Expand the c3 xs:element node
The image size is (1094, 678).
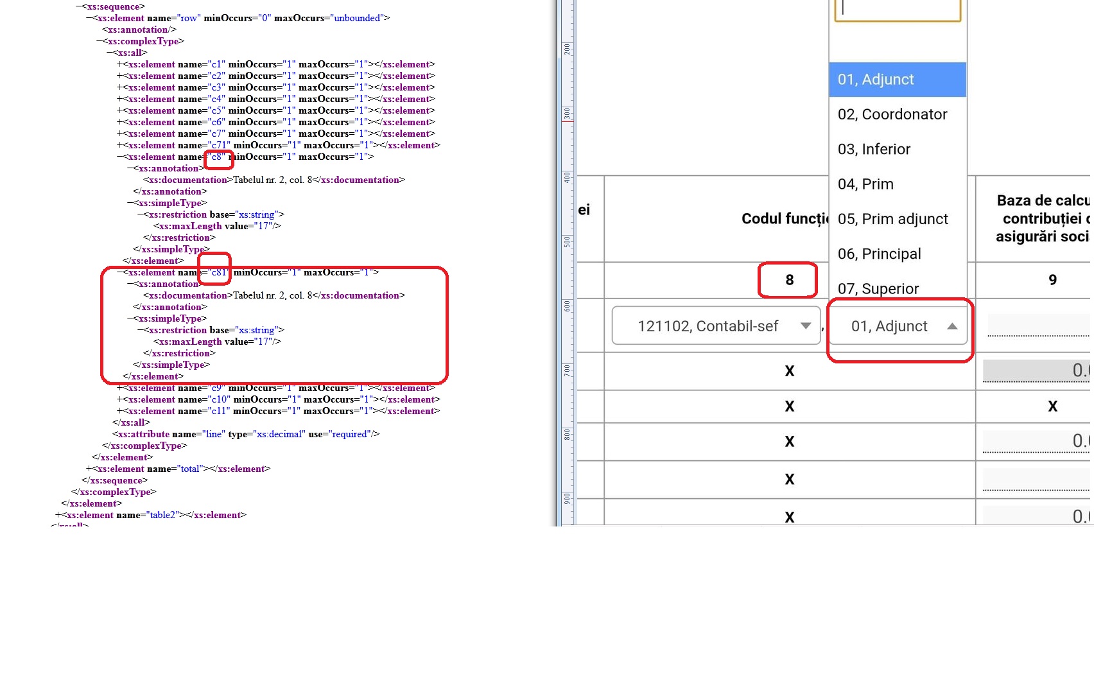[x=120, y=87]
